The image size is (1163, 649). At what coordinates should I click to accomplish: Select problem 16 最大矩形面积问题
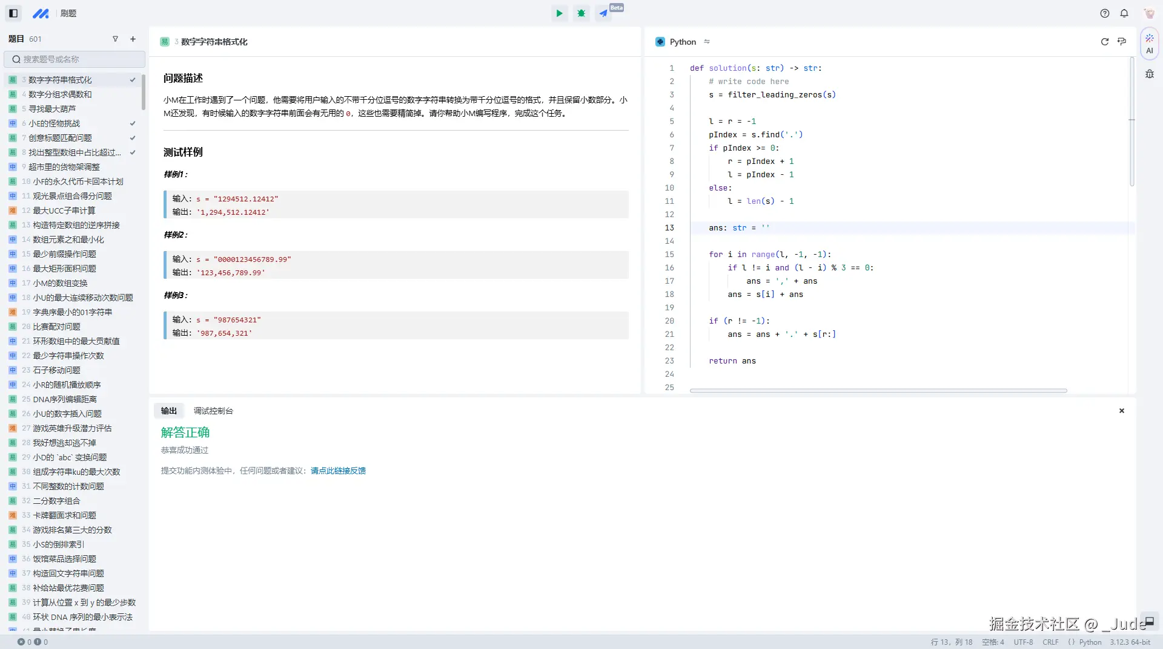coord(73,269)
